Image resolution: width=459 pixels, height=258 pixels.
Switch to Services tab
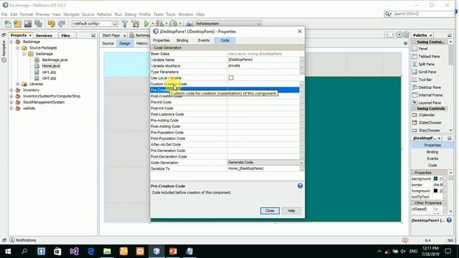(x=44, y=35)
